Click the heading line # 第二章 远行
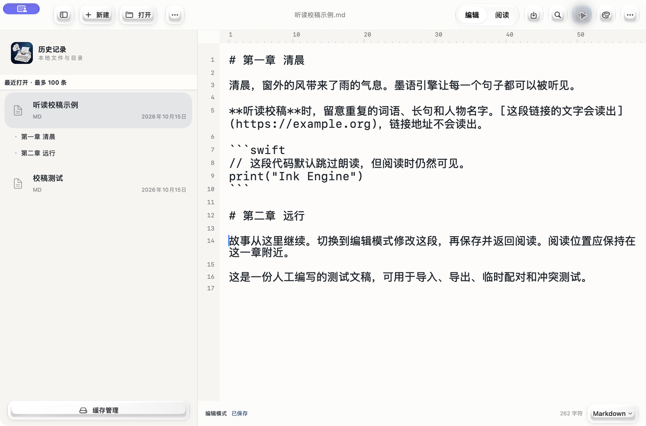Viewport: 646px width, 426px height. point(267,216)
